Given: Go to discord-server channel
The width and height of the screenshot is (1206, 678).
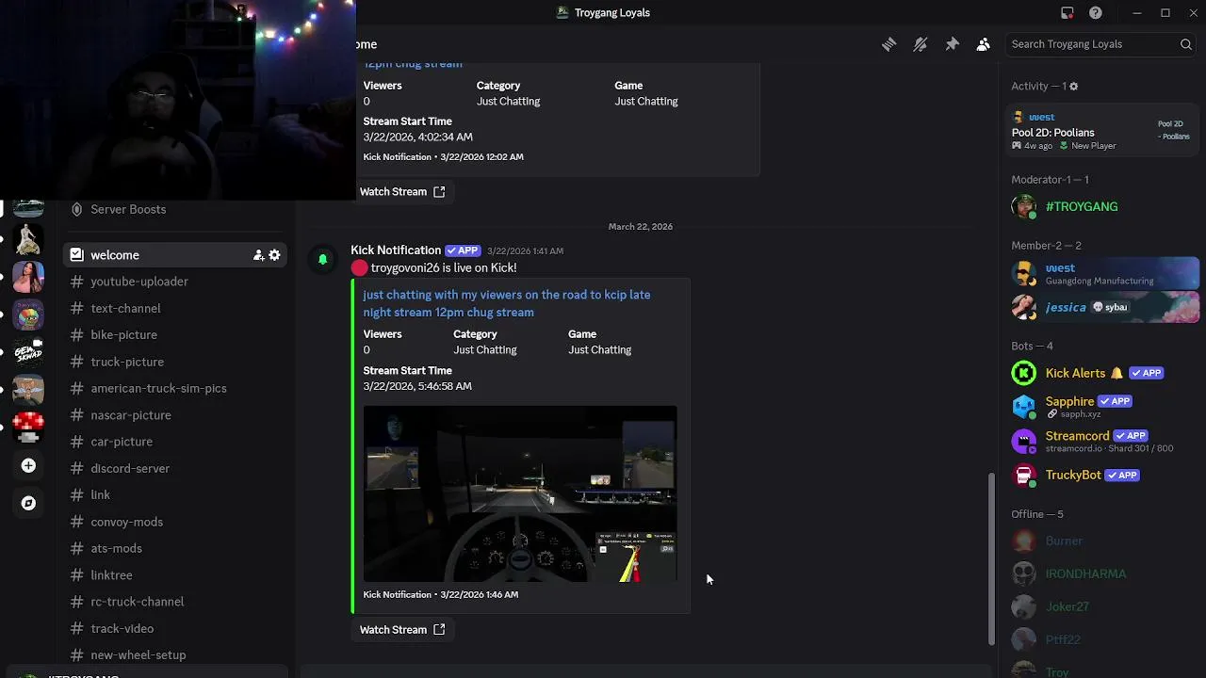Looking at the screenshot, I should (x=174, y=468).
